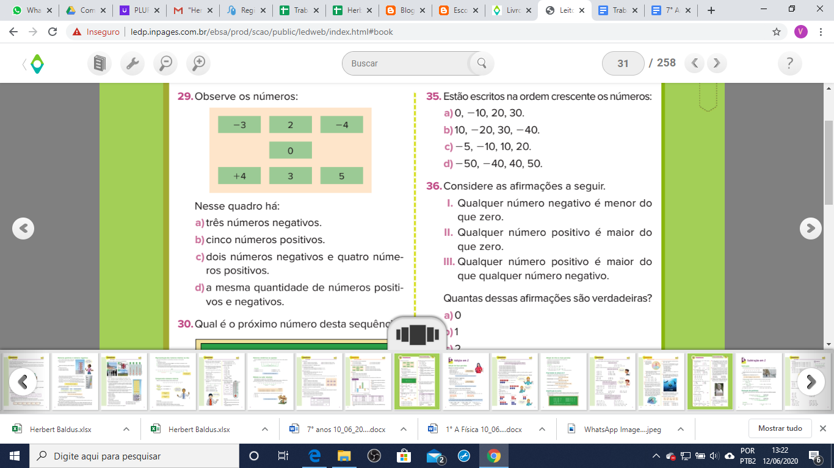Zoom in with the plus magnifier
The width and height of the screenshot is (834, 468).
(x=198, y=63)
